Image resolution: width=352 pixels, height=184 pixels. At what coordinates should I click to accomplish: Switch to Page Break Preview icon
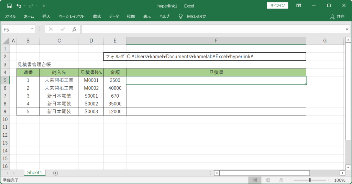click(x=280, y=180)
